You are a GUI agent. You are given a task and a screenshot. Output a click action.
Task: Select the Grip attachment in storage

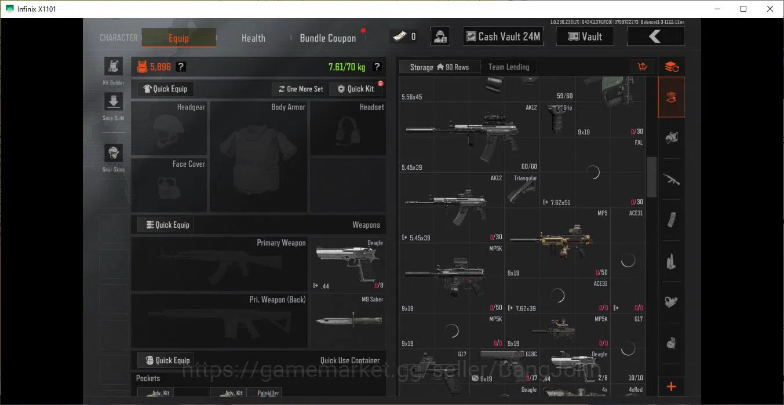click(557, 121)
